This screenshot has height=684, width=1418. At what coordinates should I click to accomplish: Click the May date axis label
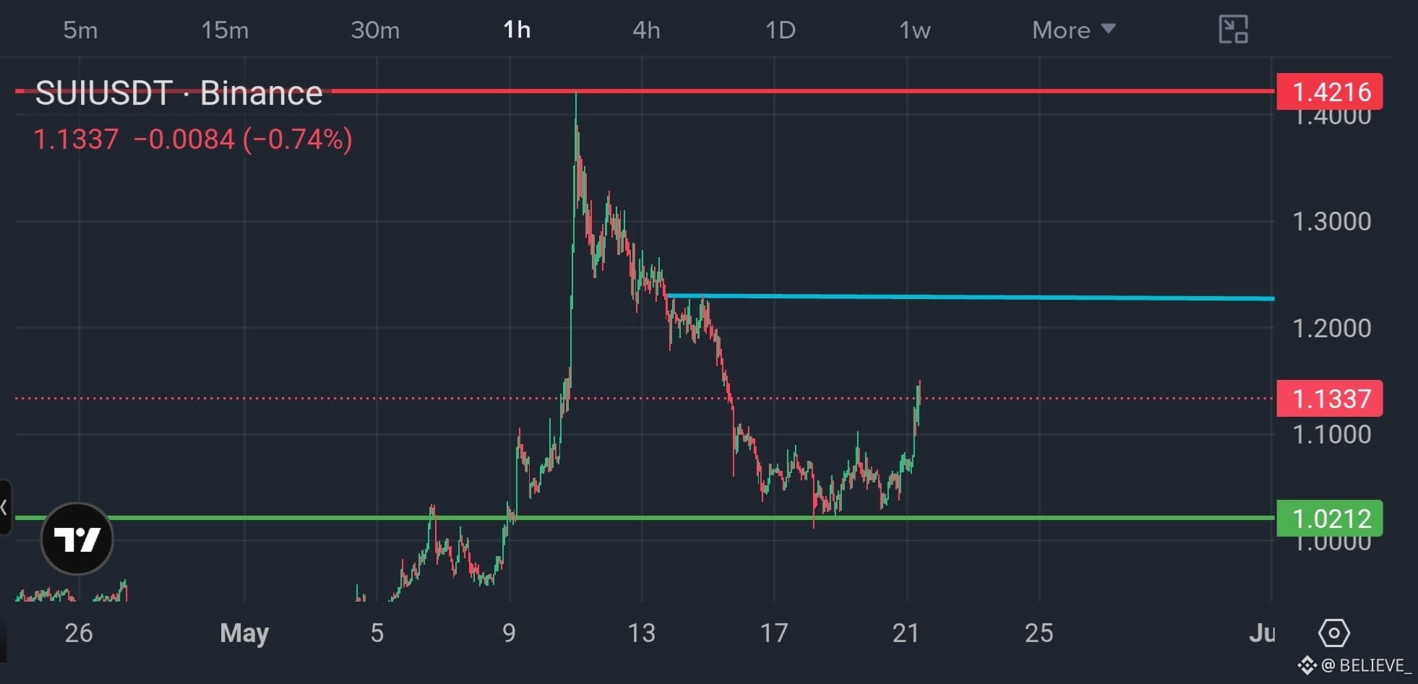(x=244, y=633)
